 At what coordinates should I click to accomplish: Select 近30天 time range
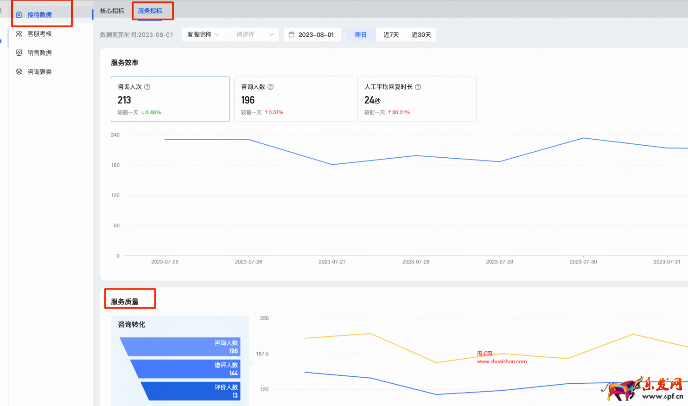tap(421, 35)
